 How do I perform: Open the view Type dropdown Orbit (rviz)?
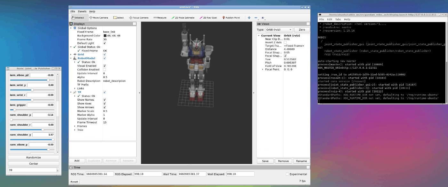coord(279,30)
